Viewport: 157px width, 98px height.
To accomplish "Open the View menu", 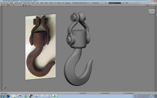I will [7, 3].
